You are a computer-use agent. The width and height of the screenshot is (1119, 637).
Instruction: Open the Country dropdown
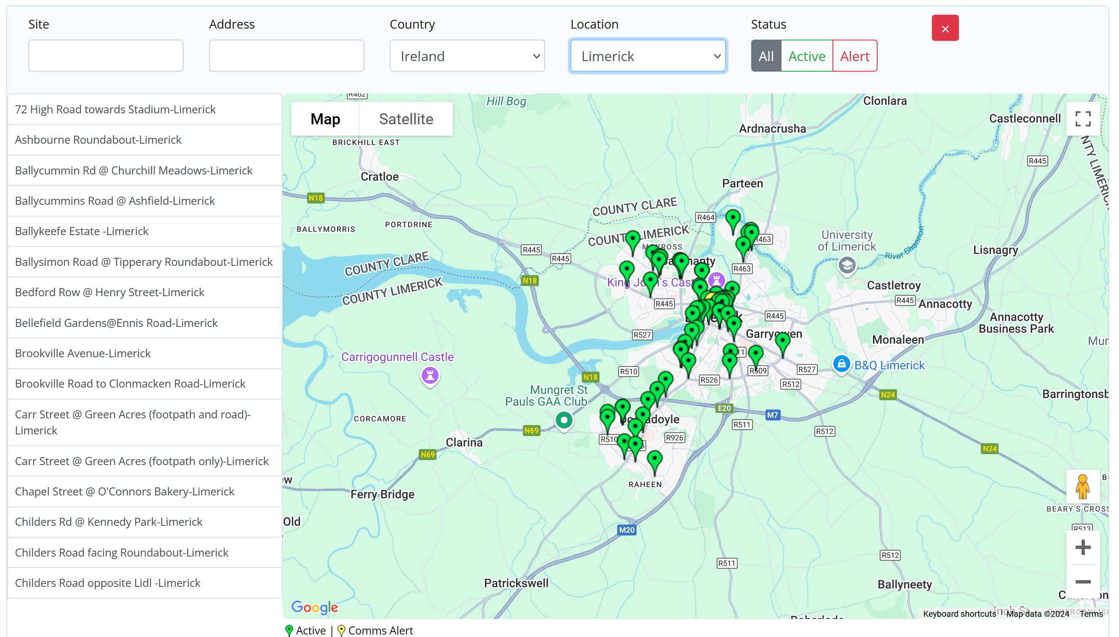click(x=467, y=56)
